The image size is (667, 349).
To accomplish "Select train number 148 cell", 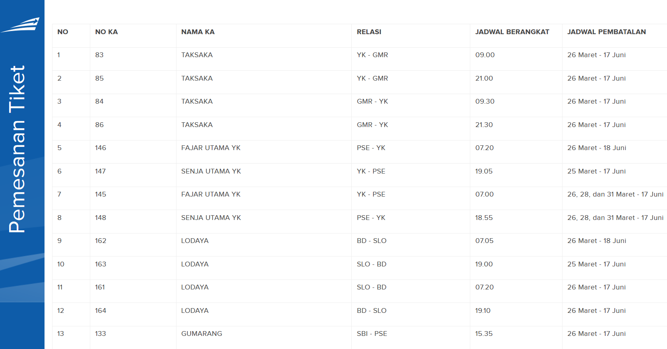I will click(101, 218).
